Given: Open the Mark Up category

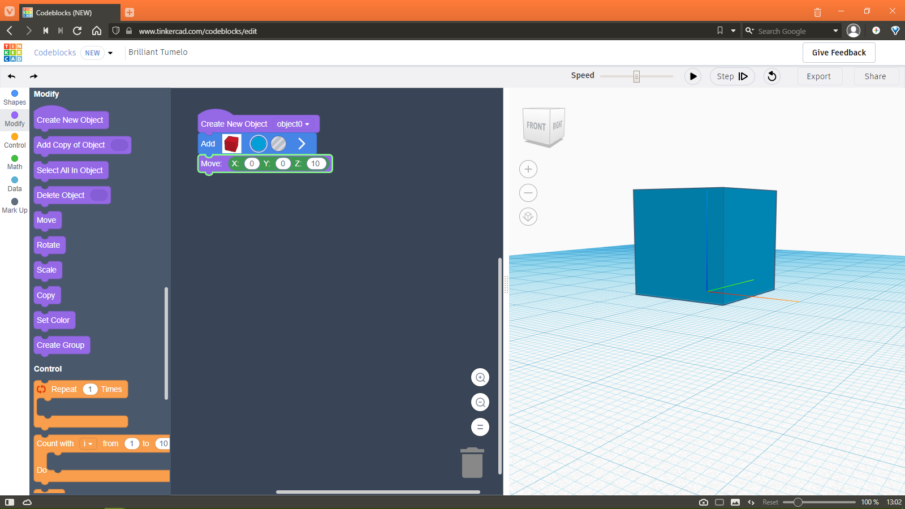Looking at the screenshot, I should pyautogui.click(x=15, y=206).
